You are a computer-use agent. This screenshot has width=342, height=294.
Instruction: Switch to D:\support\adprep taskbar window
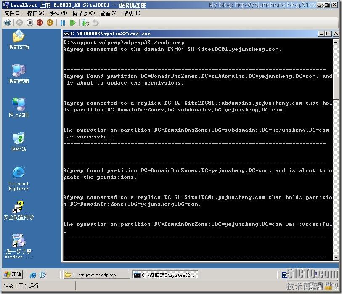pyautogui.click(x=96, y=275)
